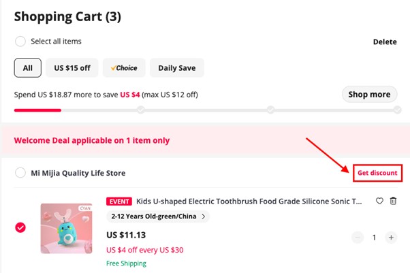This screenshot has width=410, height=273.
Task: Toggle Select all items radio button
Action: click(20, 42)
